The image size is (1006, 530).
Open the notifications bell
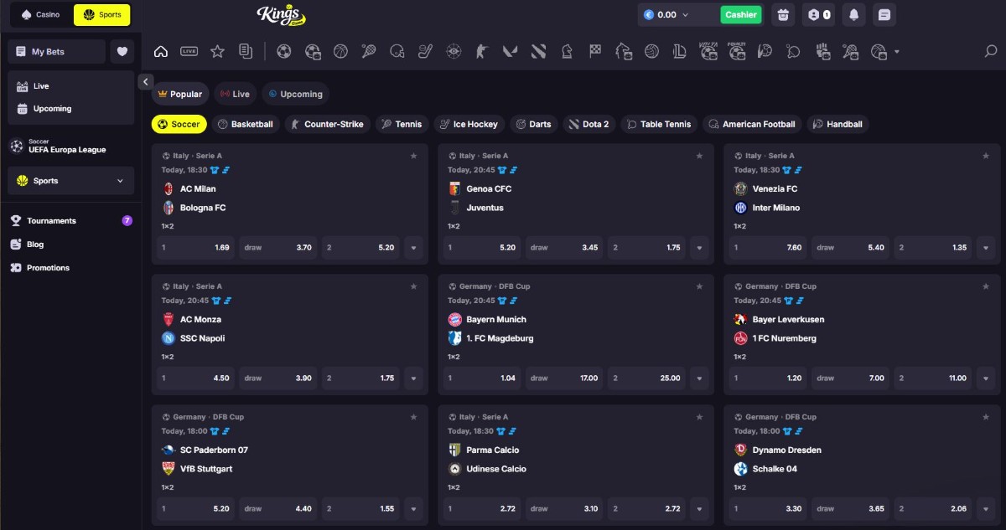click(853, 14)
